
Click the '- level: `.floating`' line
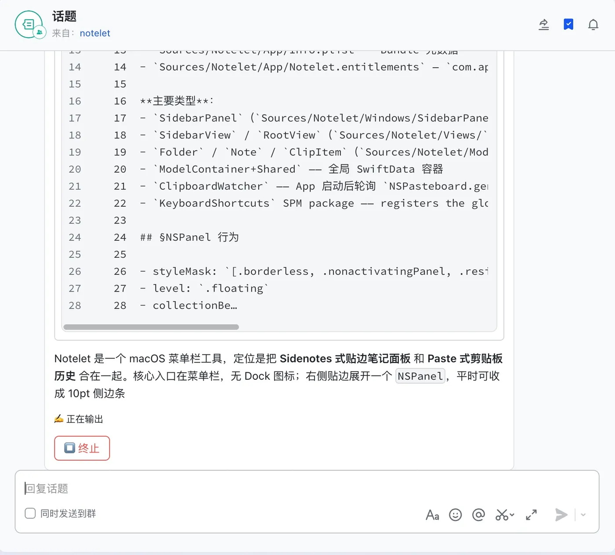[x=204, y=288]
